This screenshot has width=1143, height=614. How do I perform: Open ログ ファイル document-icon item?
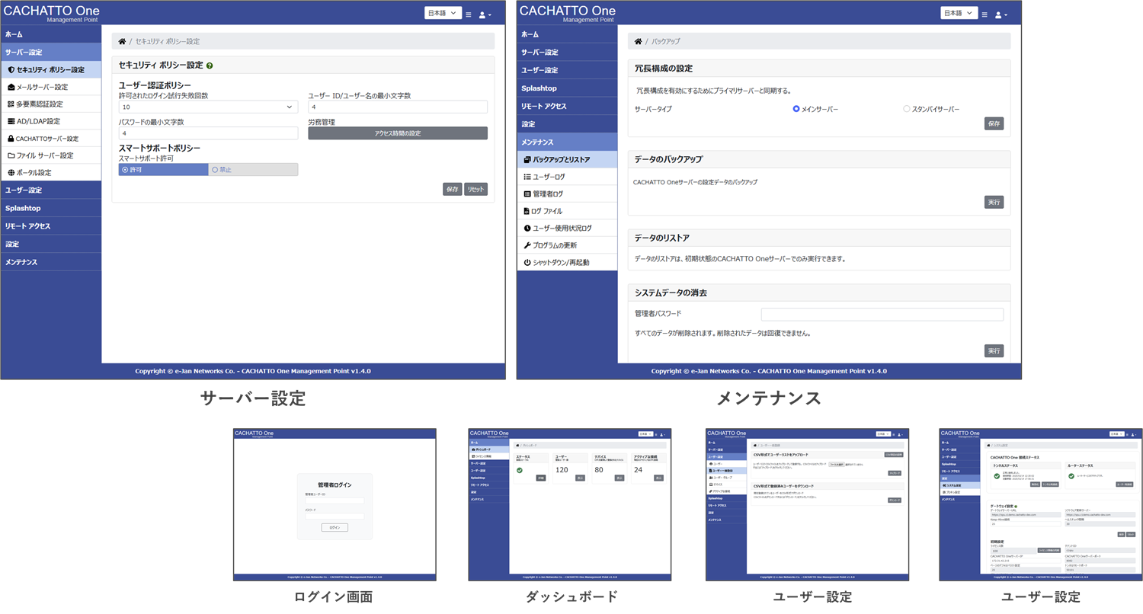click(567, 211)
